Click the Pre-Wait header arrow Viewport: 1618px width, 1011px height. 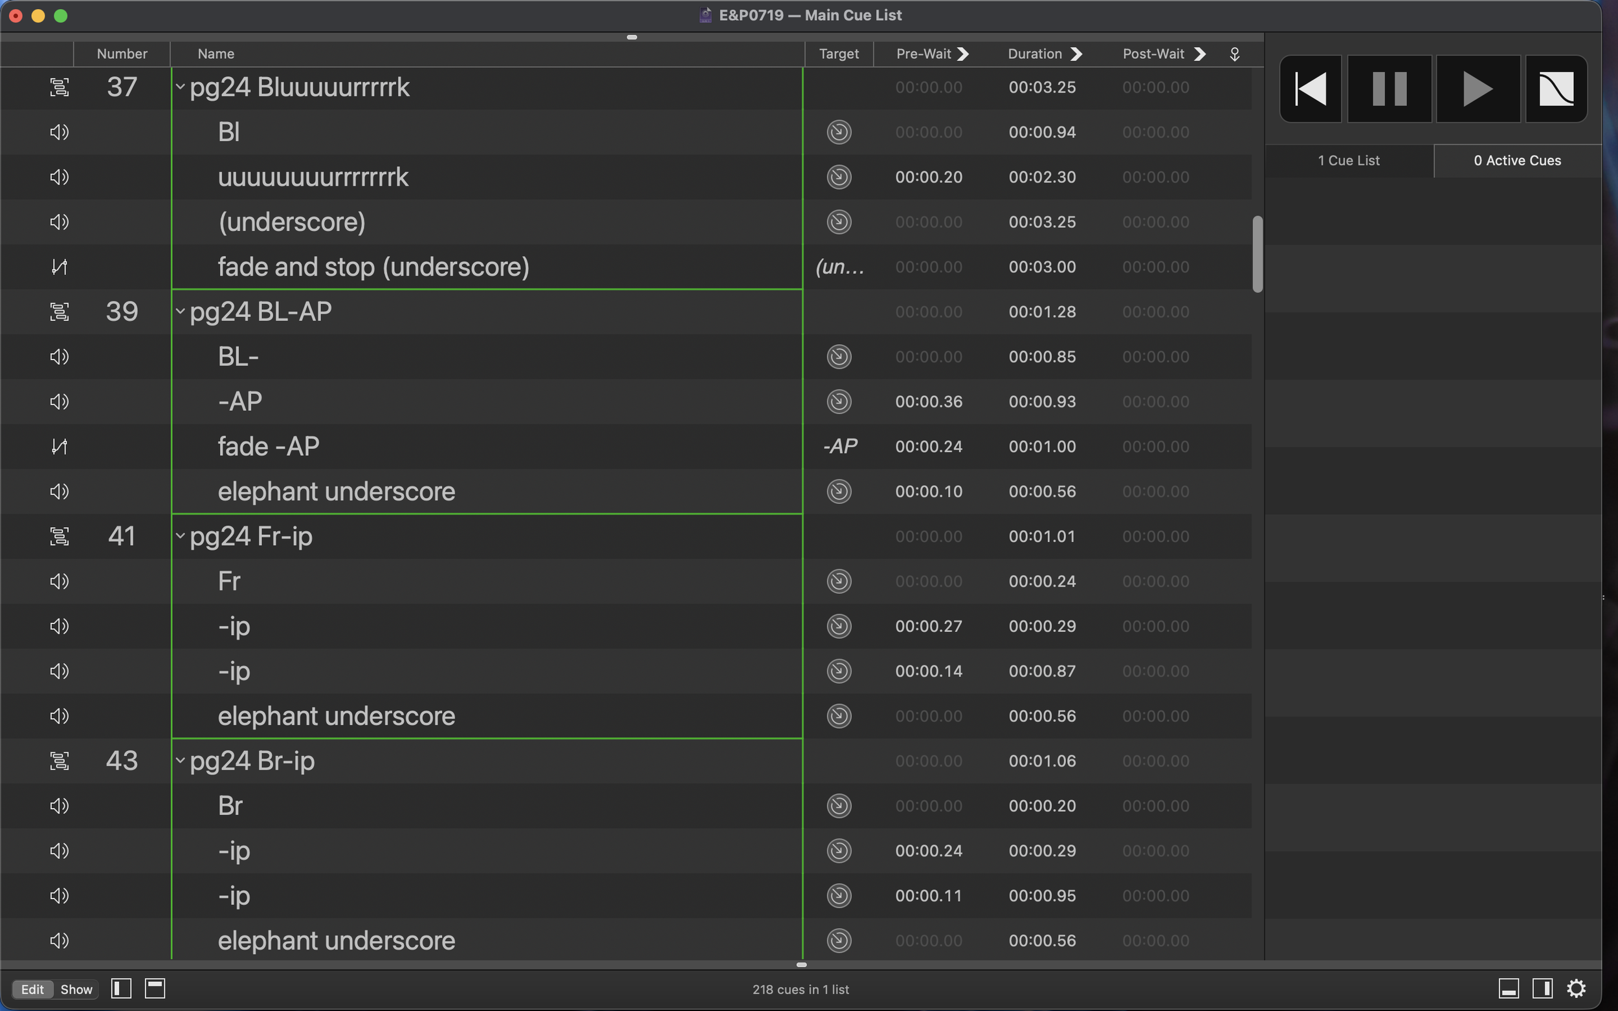pyautogui.click(x=962, y=54)
